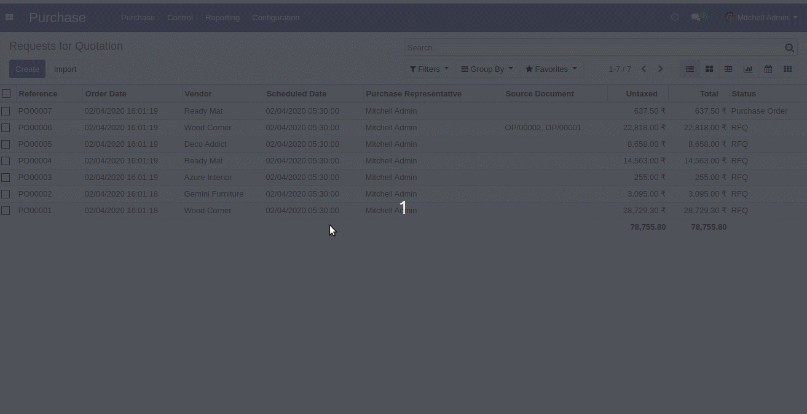
Task: Open the conversations chat icon
Action: (696, 17)
